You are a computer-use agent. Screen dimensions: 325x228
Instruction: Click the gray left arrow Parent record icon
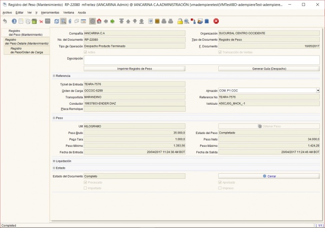[106, 21]
